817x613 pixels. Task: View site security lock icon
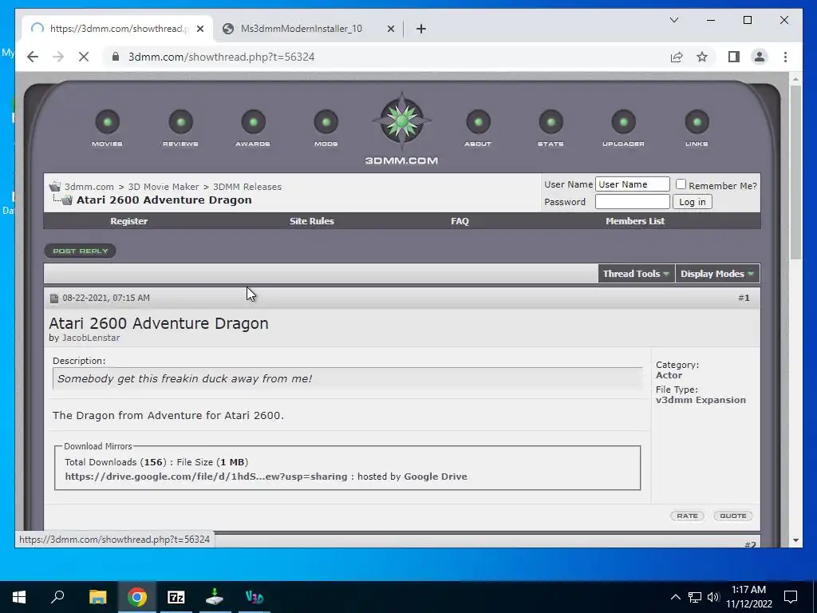tap(116, 57)
